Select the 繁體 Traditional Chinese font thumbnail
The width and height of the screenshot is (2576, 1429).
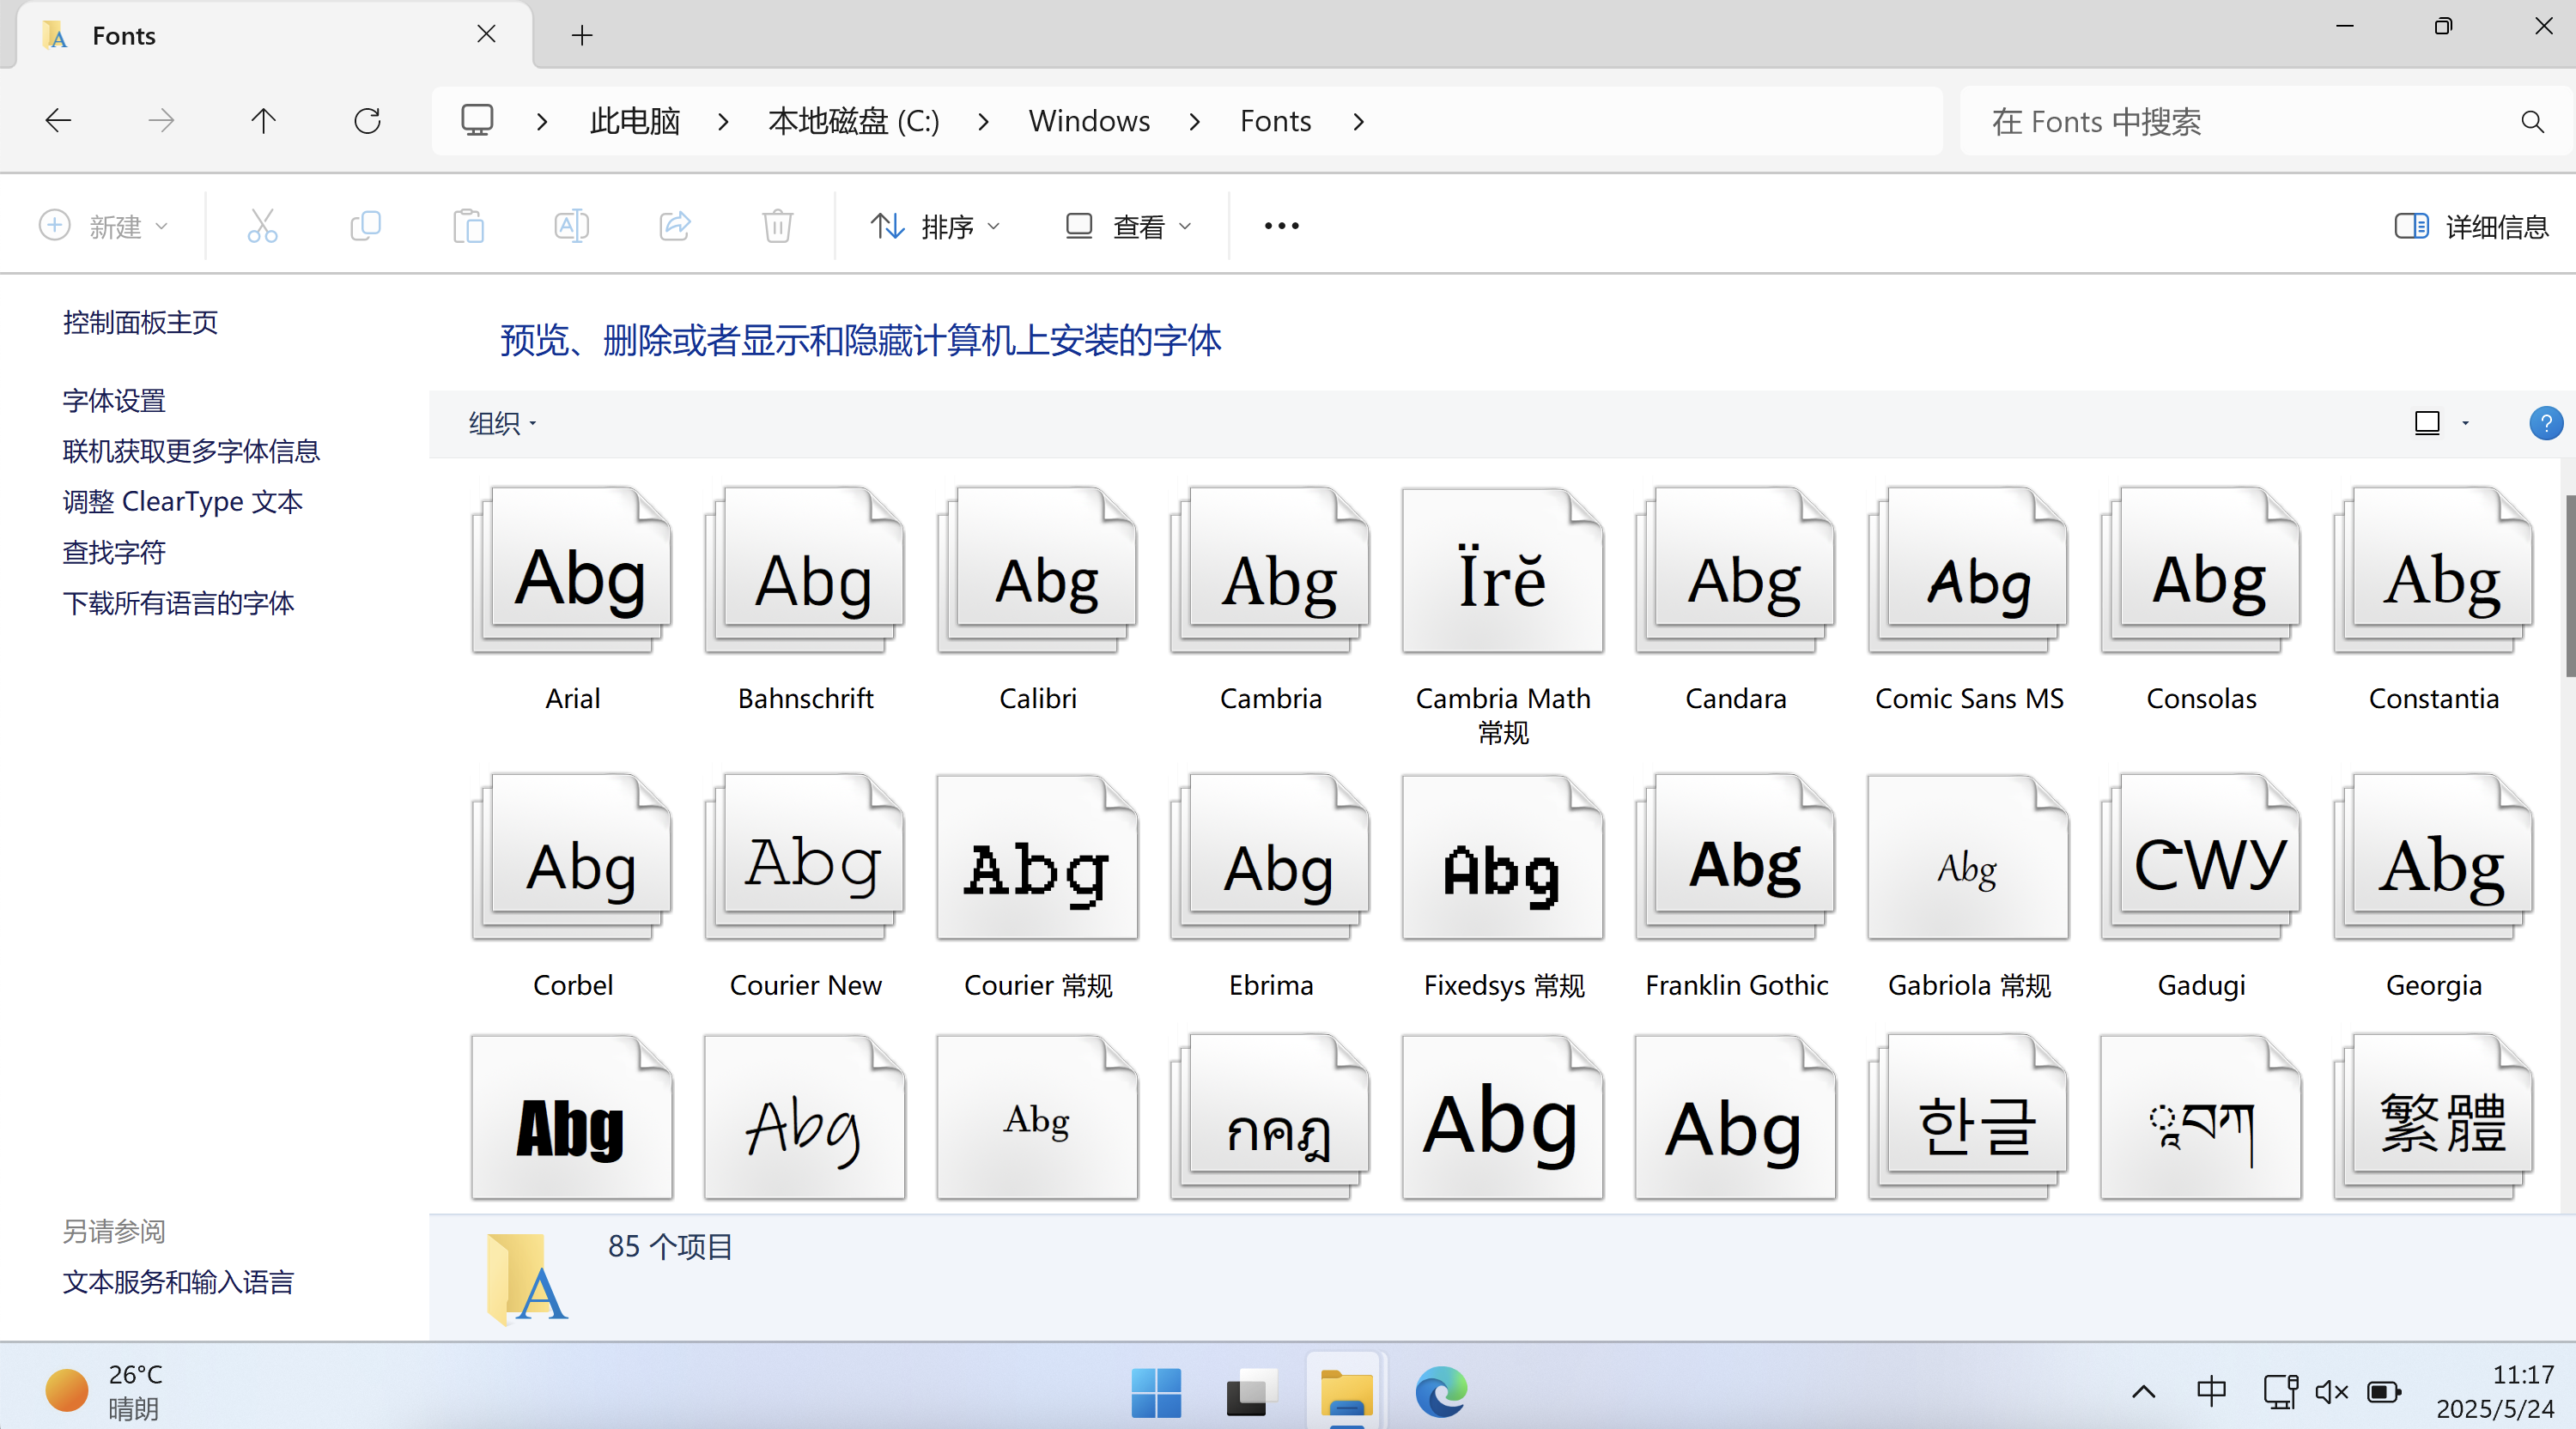(2434, 1117)
